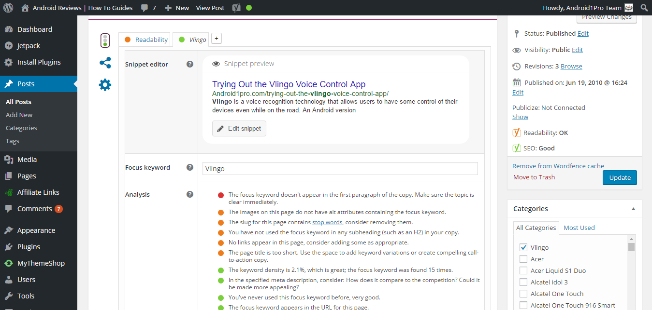
Task: Select the All Categories tab
Action: 536,228
